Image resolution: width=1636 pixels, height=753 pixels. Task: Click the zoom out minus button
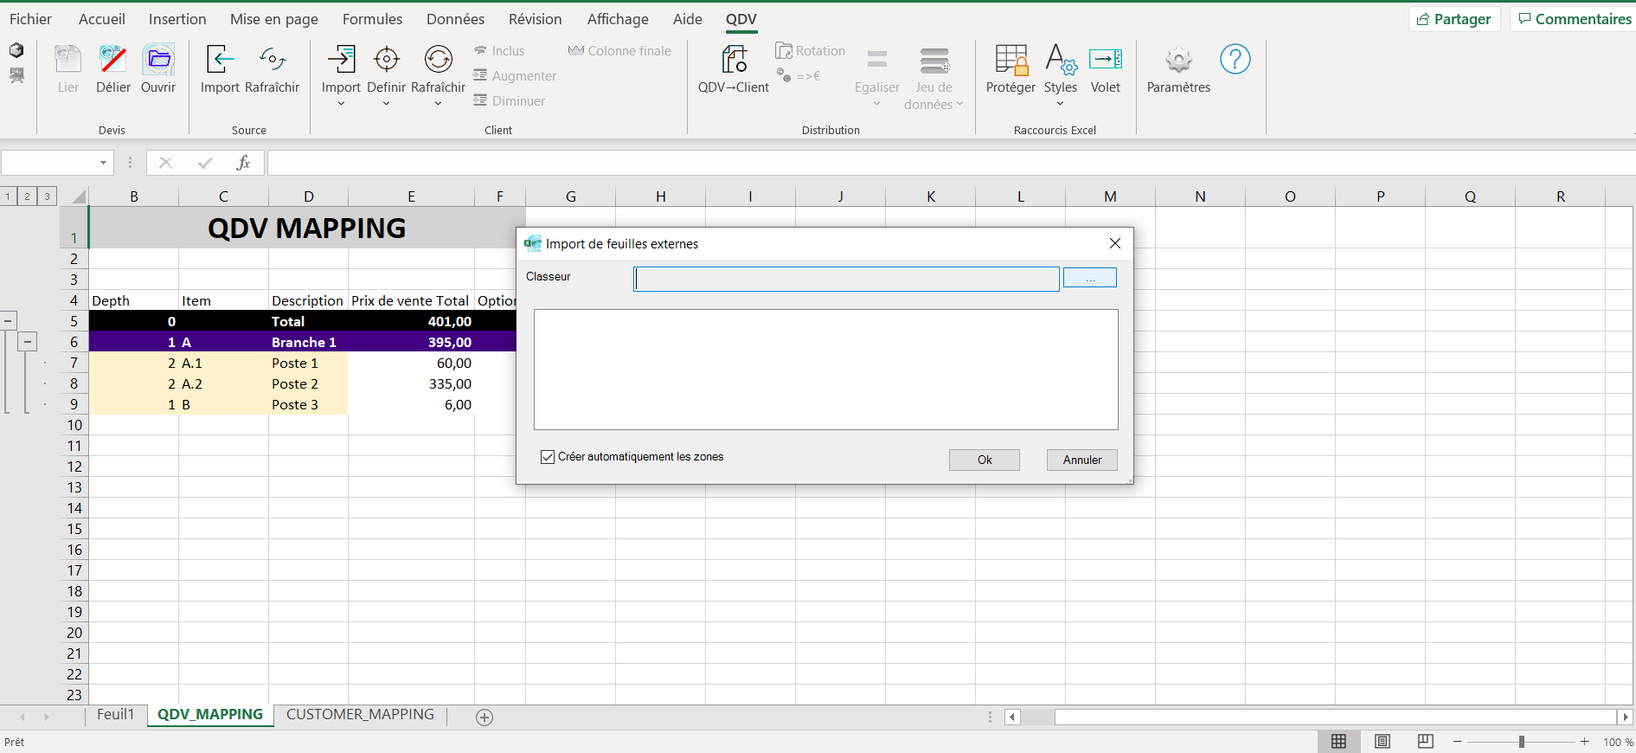coord(1458,742)
